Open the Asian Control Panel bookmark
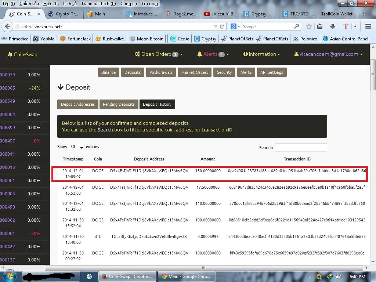This screenshot has width=376, height=282. (346, 39)
